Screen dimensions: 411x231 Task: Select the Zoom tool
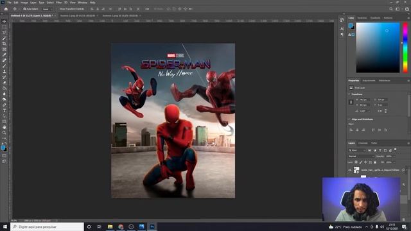(4, 133)
